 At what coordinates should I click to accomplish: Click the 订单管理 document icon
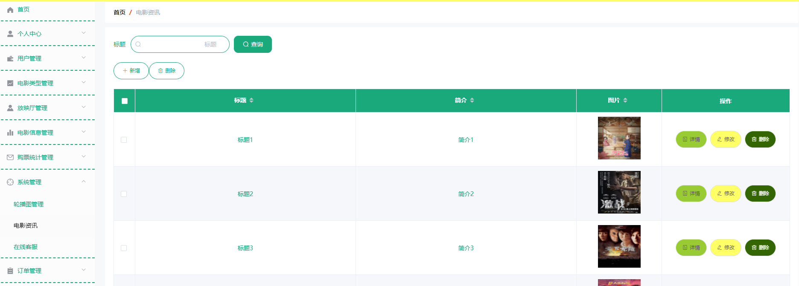9,270
